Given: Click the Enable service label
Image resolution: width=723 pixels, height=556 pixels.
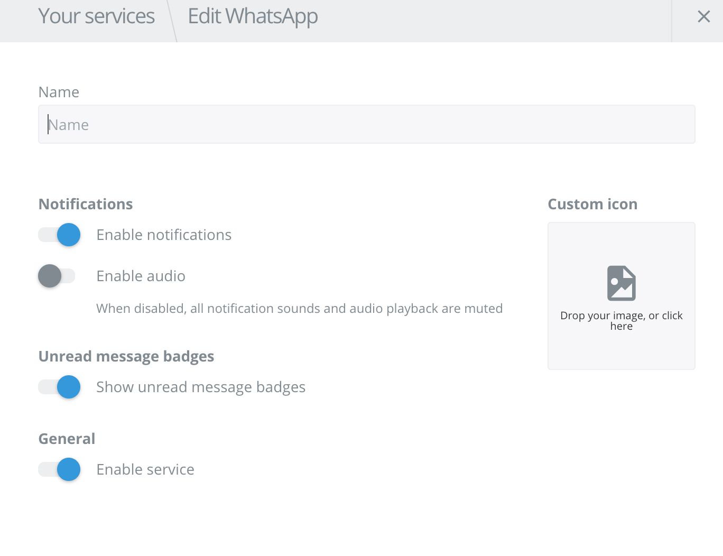Looking at the screenshot, I should pyautogui.click(x=145, y=469).
